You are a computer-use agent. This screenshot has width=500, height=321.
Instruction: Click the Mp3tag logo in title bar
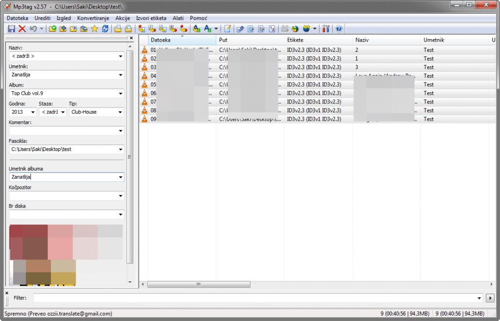point(8,6)
